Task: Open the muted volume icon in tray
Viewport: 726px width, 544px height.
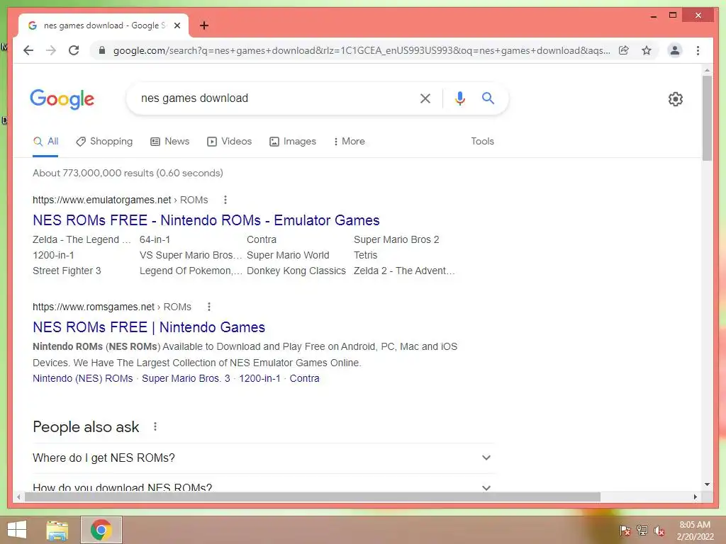Action: click(659, 531)
